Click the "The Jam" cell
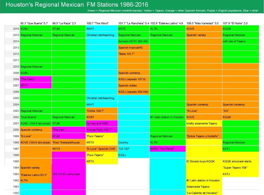Viewport: 264px width, 195px height. tap(69, 130)
